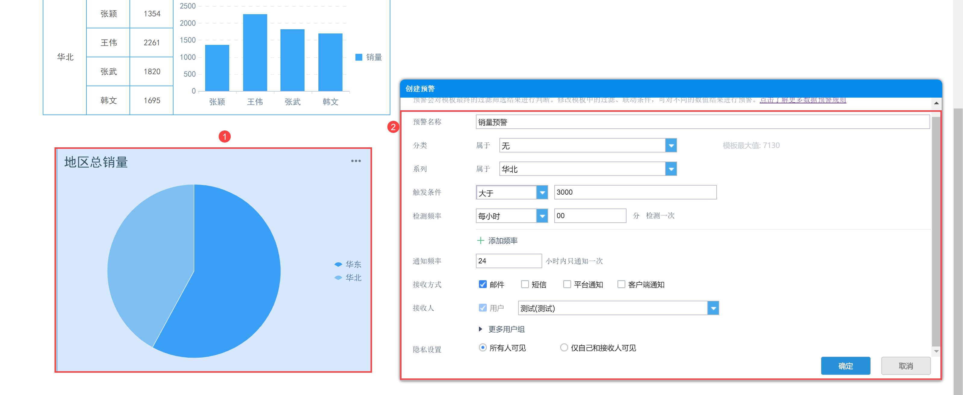The height and width of the screenshot is (395, 963).
Task: Click dialog scrollbar up arrow
Action: tap(936, 103)
